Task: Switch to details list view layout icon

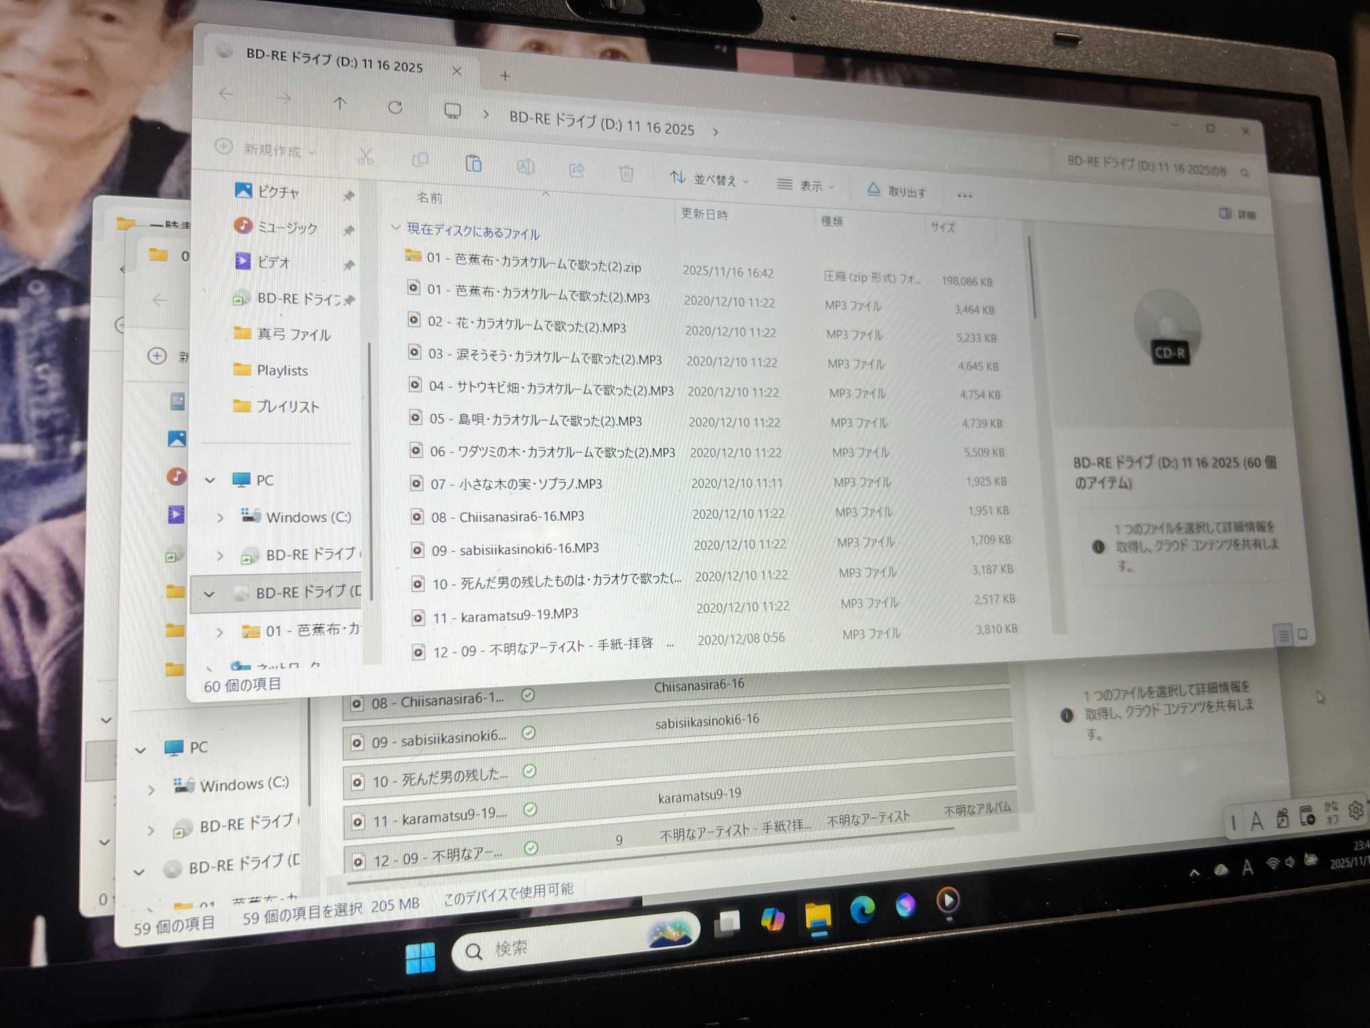Action: pos(1282,636)
